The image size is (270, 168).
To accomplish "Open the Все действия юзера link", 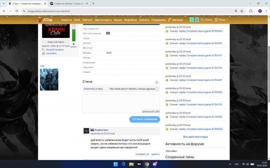I will pyautogui.click(x=195, y=137).
